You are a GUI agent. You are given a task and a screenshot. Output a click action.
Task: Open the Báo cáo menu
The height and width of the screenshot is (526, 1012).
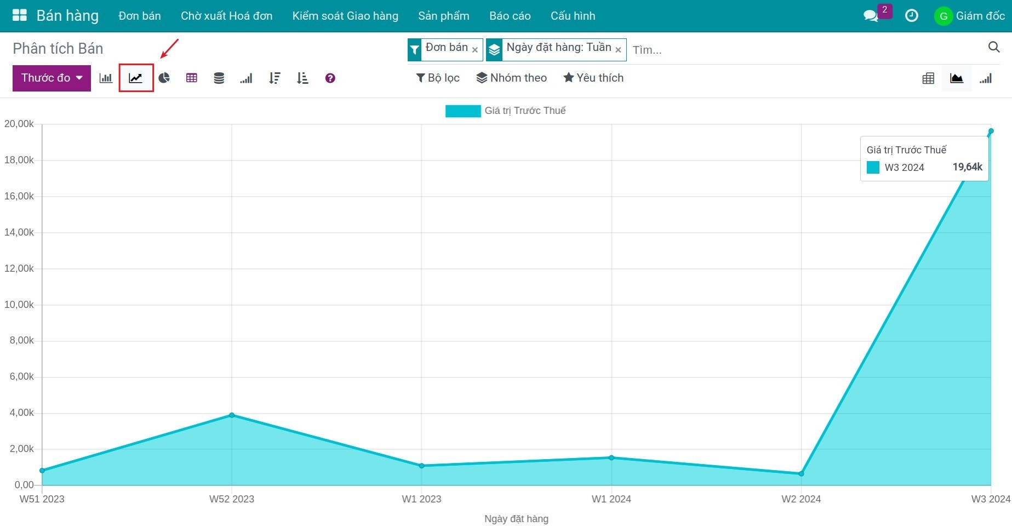click(510, 16)
